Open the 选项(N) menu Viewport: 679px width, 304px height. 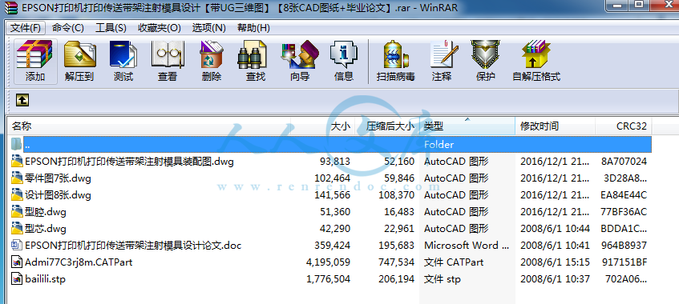coord(208,28)
